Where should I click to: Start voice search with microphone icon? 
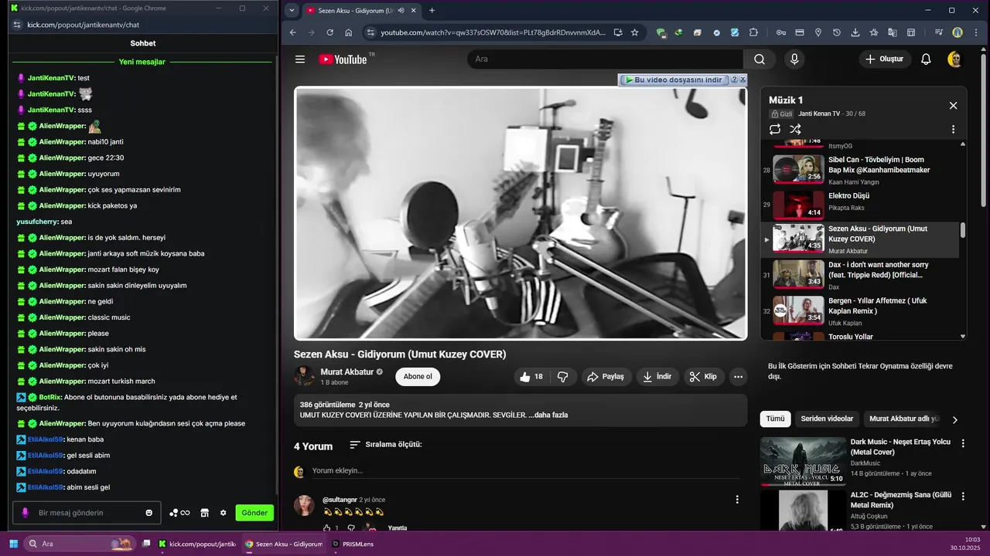click(794, 59)
